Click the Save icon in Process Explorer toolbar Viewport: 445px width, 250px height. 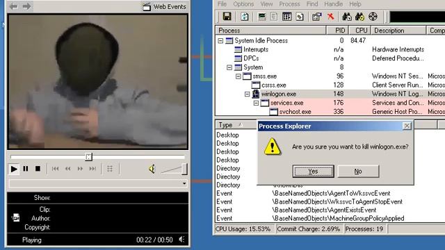(227, 17)
